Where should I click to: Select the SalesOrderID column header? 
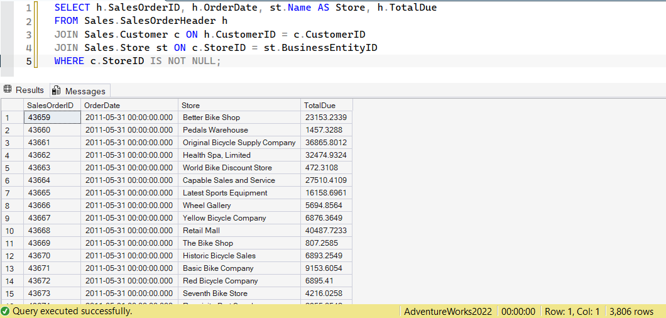(52, 105)
